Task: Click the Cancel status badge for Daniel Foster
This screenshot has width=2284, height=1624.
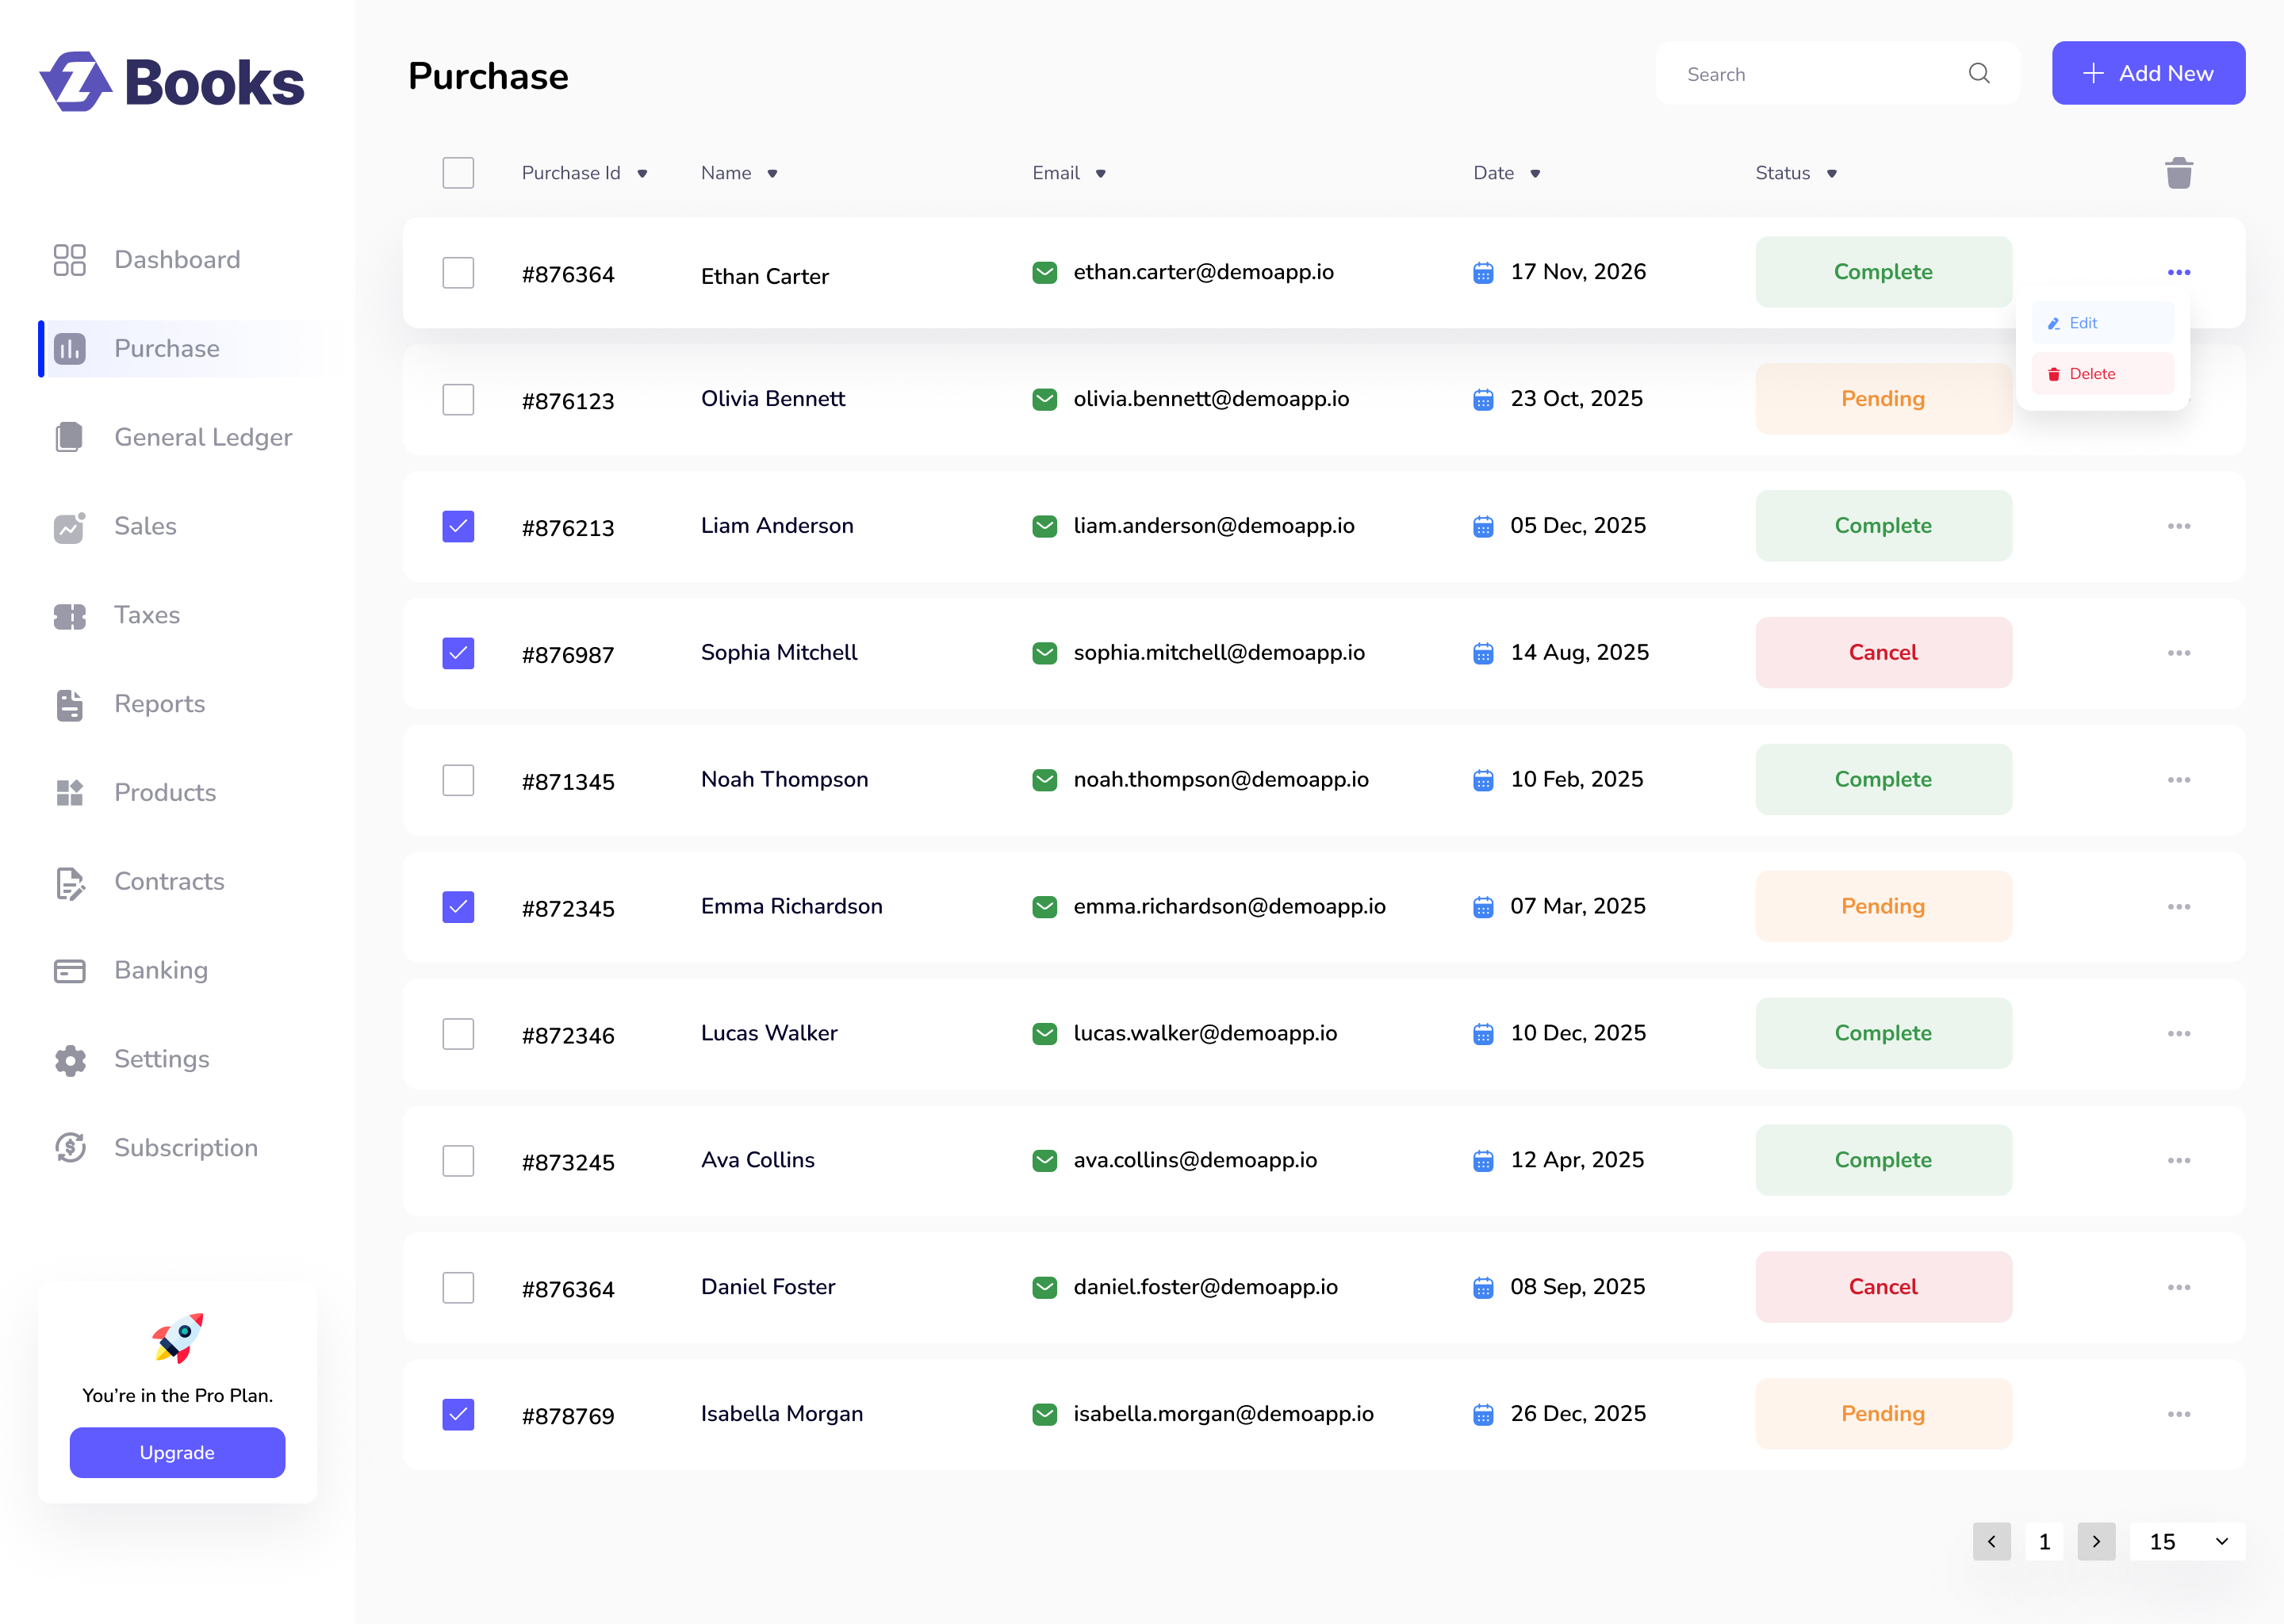Action: pyautogui.click(x=1882, y=1287)
